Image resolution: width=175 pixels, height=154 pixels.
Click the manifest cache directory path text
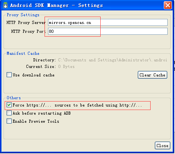pos(113,60)
